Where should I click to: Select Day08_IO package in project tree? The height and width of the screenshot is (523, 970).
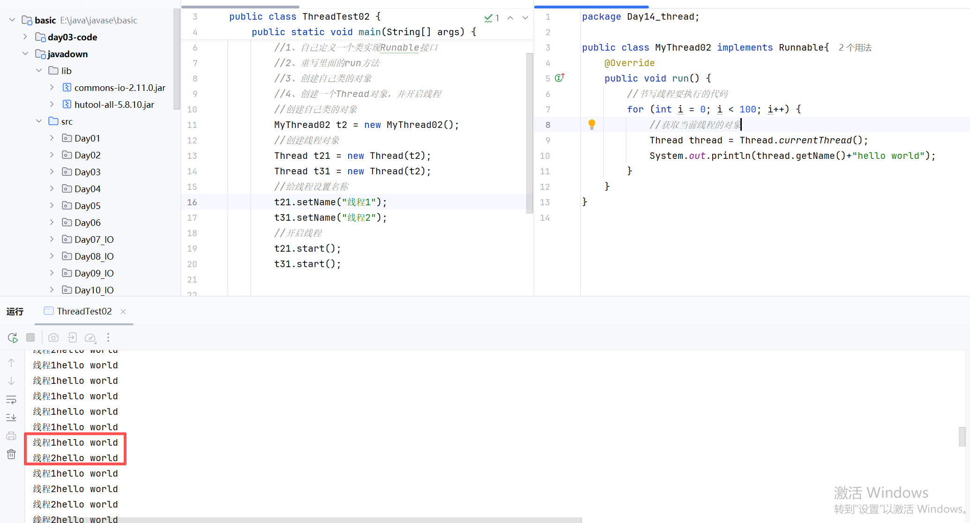pos(94,256)
